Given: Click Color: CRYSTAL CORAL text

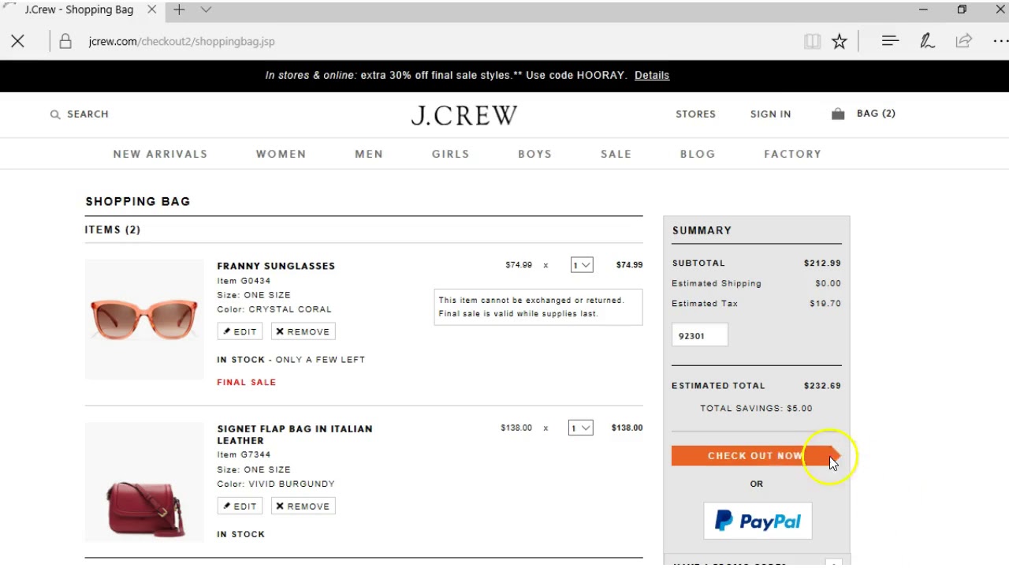Looking at the screenshot, I should [x=274, y=309].
